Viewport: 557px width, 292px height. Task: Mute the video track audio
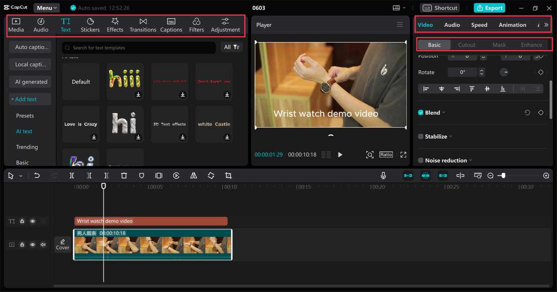click(x=43, y=245)
